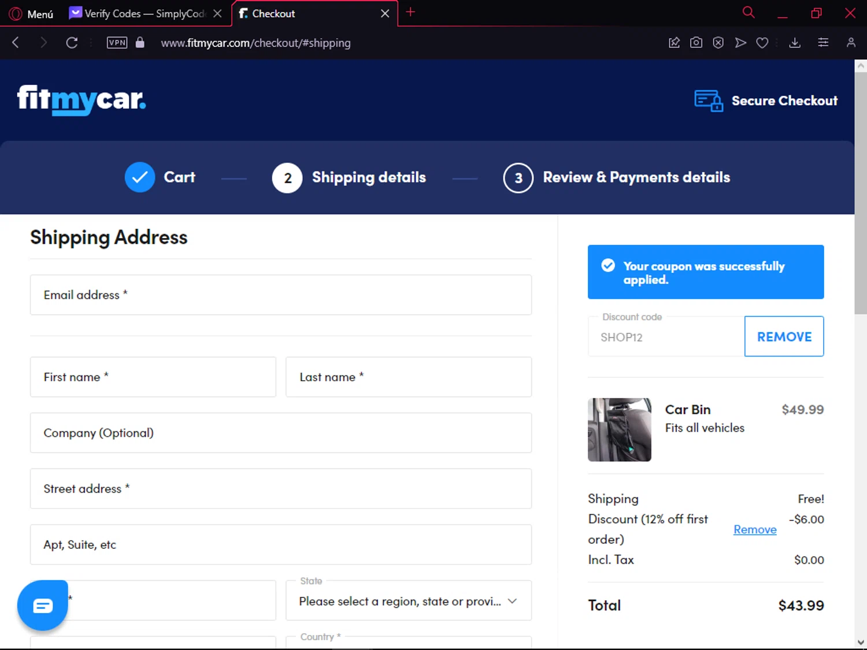
Task: Open the Car Bin product thumbnail
Action: [620, 430]
